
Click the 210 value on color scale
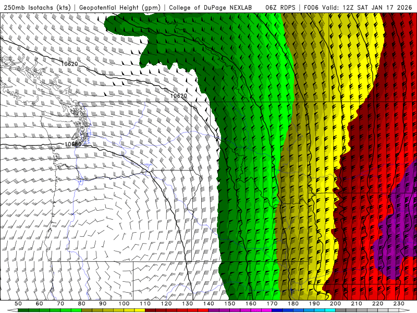357,304
